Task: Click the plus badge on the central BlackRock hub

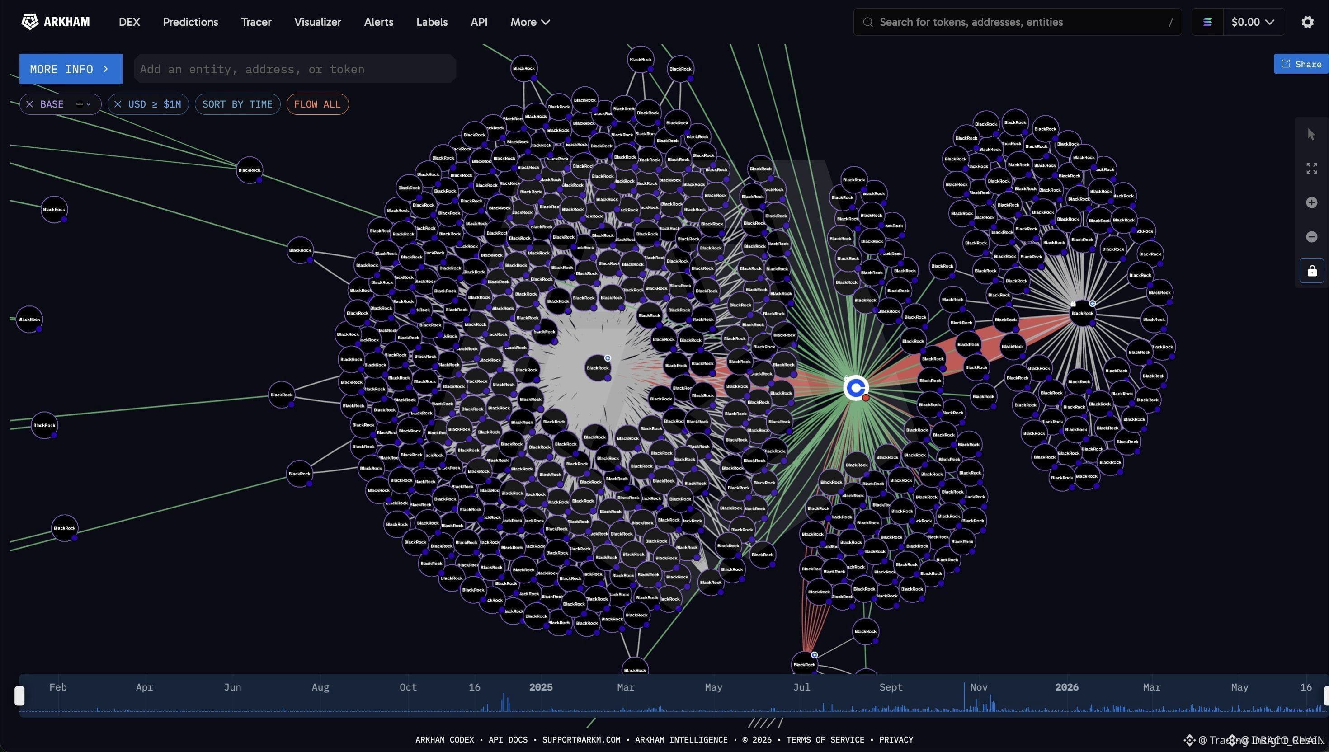Action: coord(608,358)
